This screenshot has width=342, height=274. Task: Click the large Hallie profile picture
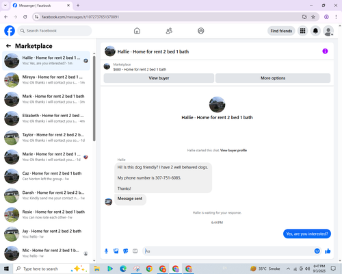click(x=217, y=105)
